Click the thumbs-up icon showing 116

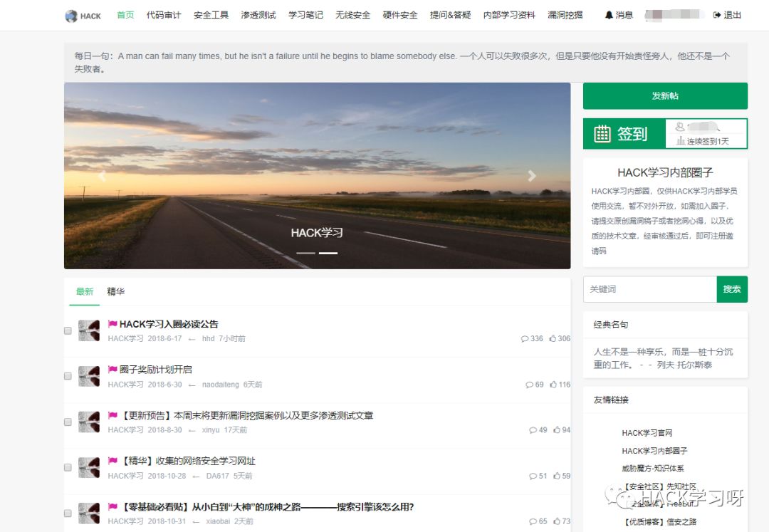click(x=552, y=385)
